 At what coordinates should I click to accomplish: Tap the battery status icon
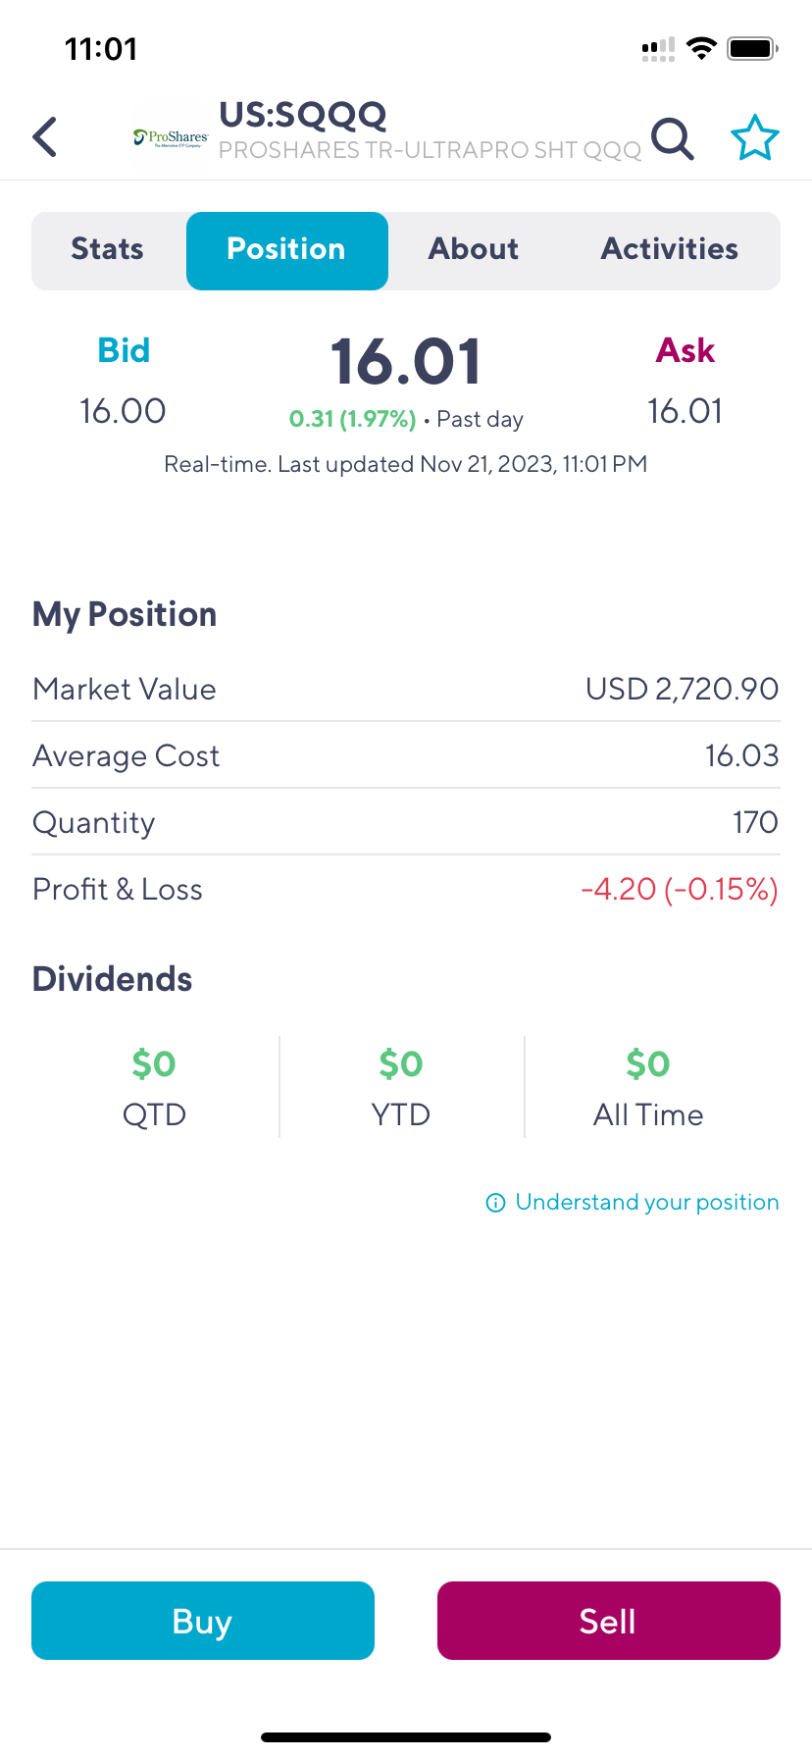tap(753, 48)
